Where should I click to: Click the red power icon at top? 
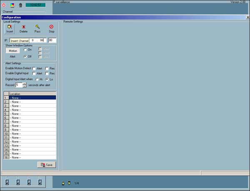point(4,5)
